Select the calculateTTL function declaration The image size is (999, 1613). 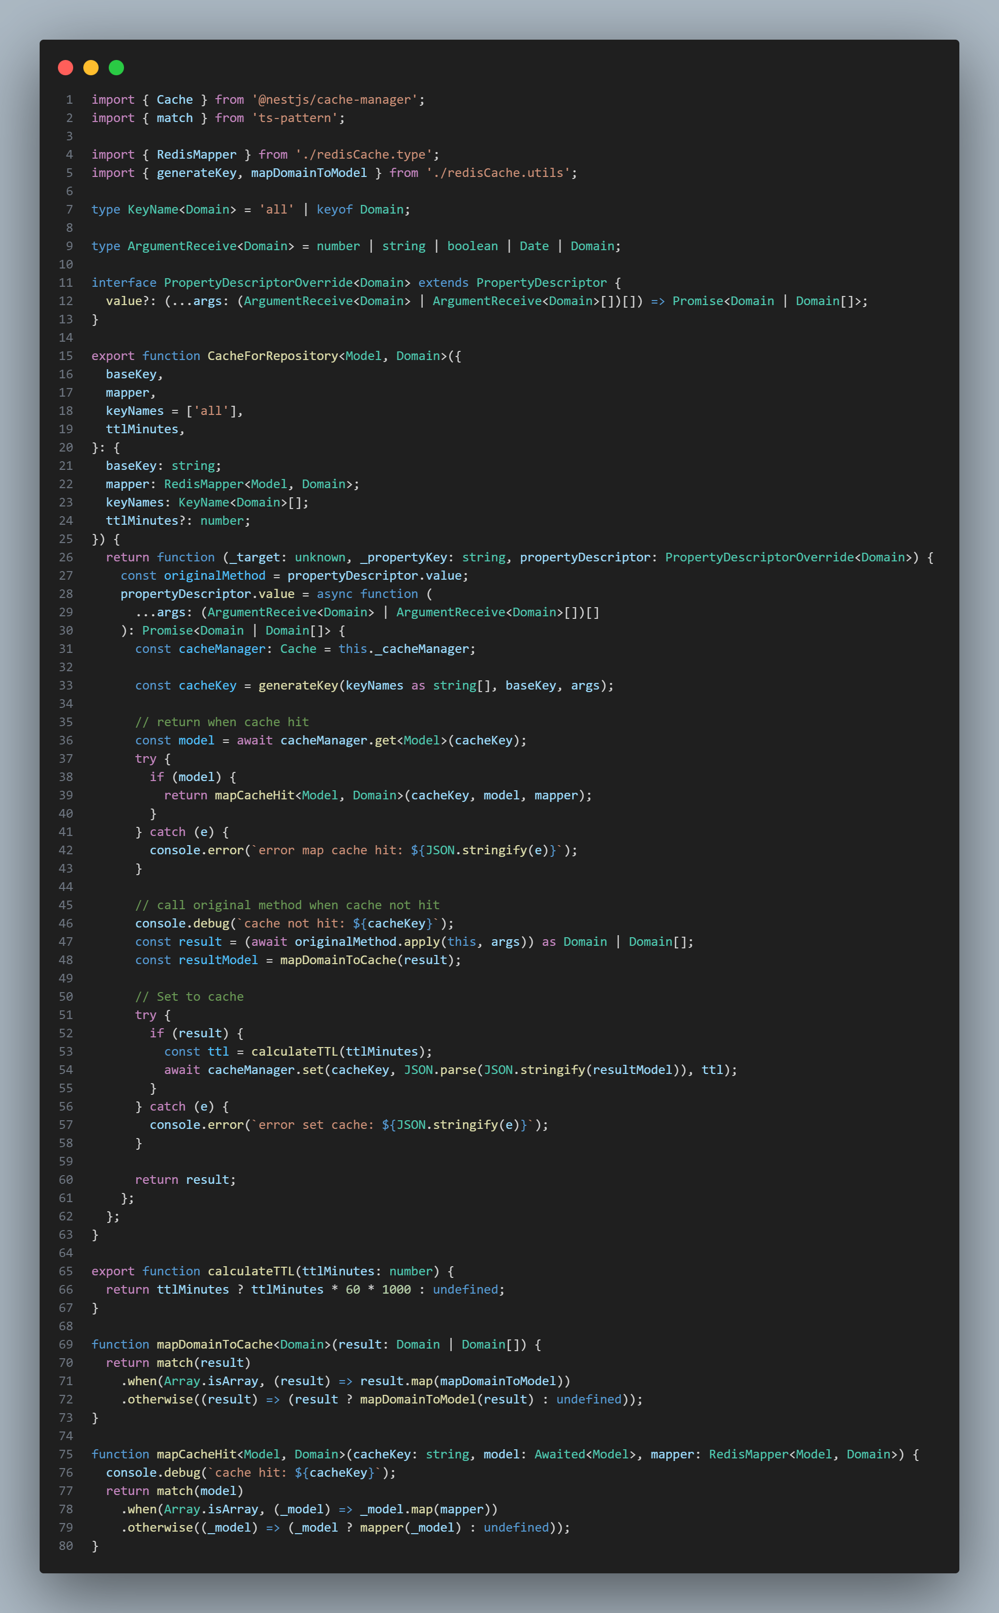251,1271
